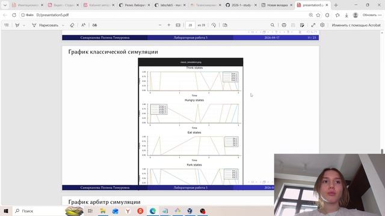Viewport: 385px width, 216px height.
Task: Click Изменить с помощью Acrobat button
Action: coord(356,25)
